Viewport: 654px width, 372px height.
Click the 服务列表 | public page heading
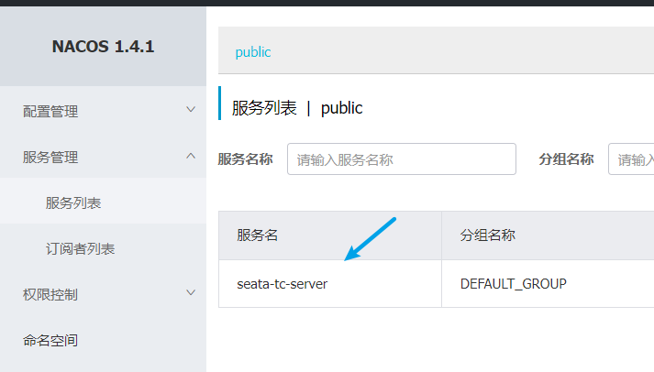coord(297,108)
